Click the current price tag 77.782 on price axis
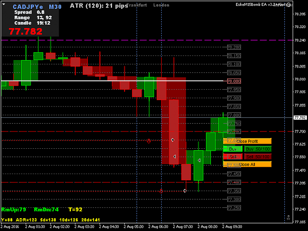Viewport: 308px width, 231px height. coord(300,118)
